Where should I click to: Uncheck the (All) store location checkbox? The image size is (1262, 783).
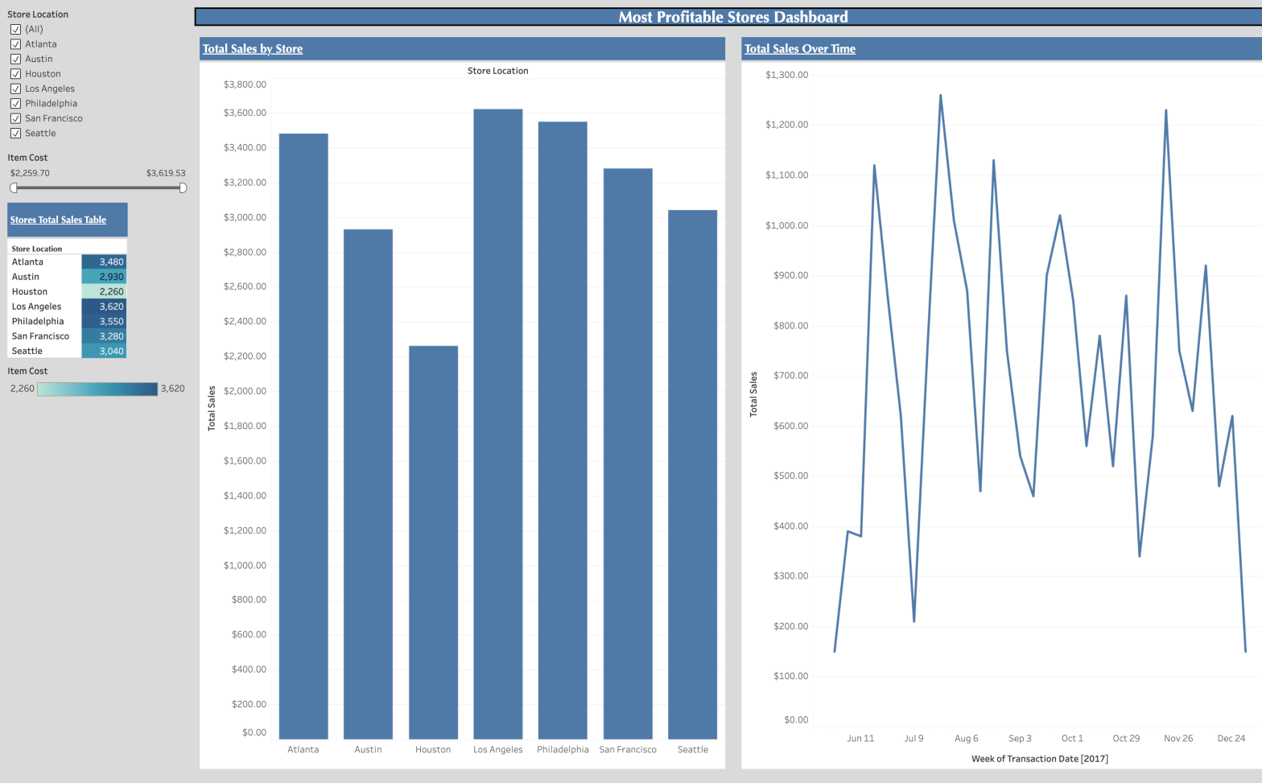15,29
